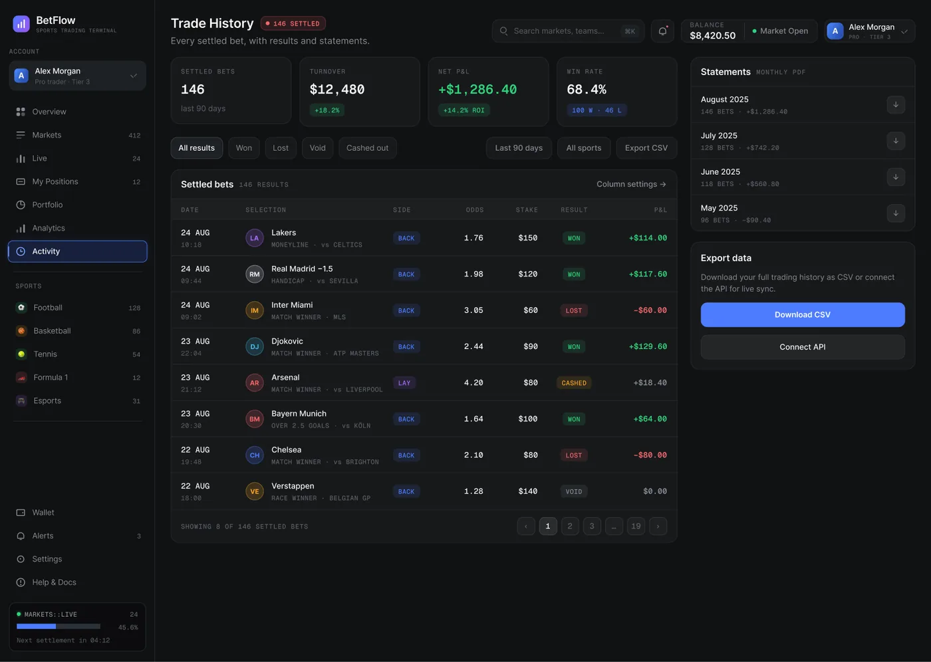Image resolution: width=931 pixels, height=662 pixels.
Task: Open Alerts in the sidebar
Action: pyautogui.click(x=78, y=536)
